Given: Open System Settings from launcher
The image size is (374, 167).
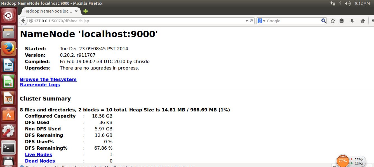Looking at the screenshot, I should pyautogui.click(x=8, y=131).
